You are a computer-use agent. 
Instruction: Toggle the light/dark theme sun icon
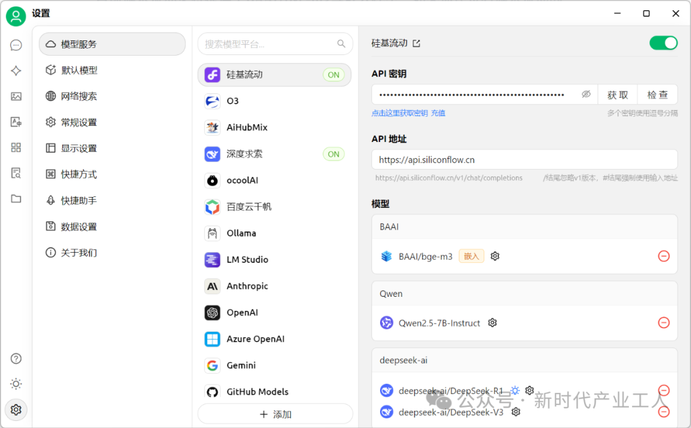[16, 384]
